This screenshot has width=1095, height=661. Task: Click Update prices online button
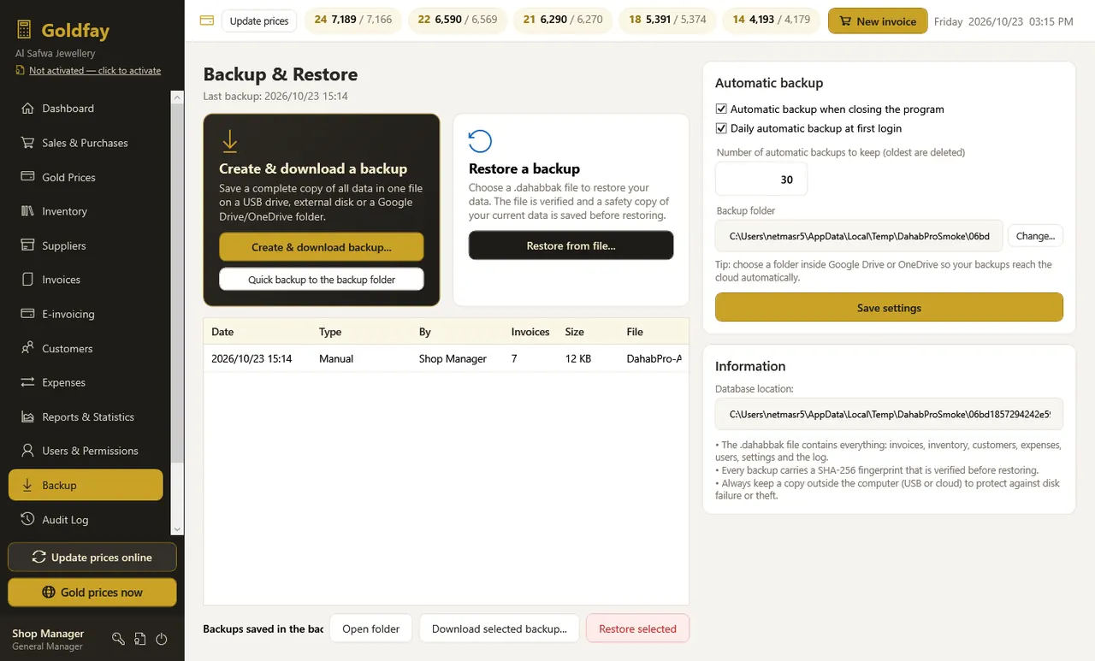(x=92, y=557)
